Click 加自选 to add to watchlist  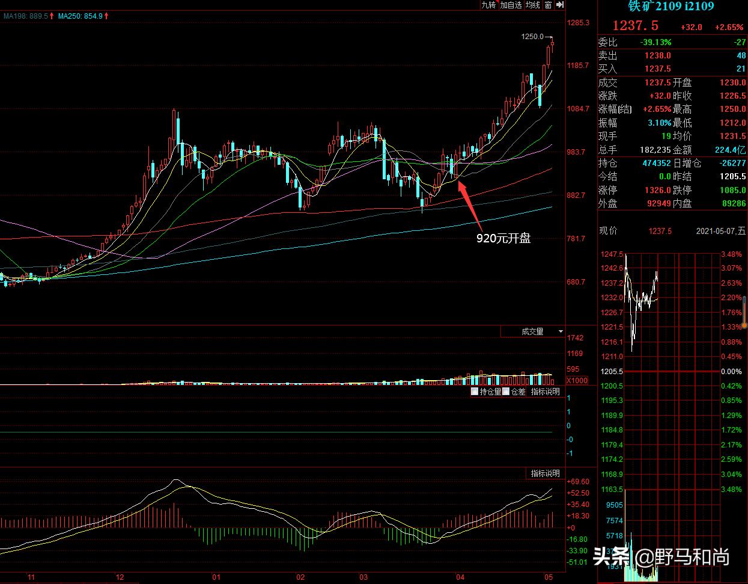point(511,5)
